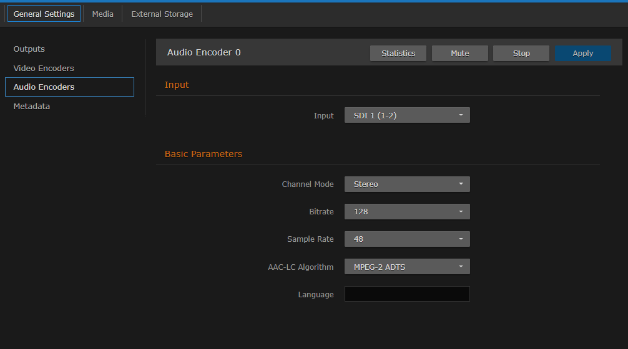Screen dimensions: 628x349
Task: Go to the External Storage tab
Action: tap(162, 14)
